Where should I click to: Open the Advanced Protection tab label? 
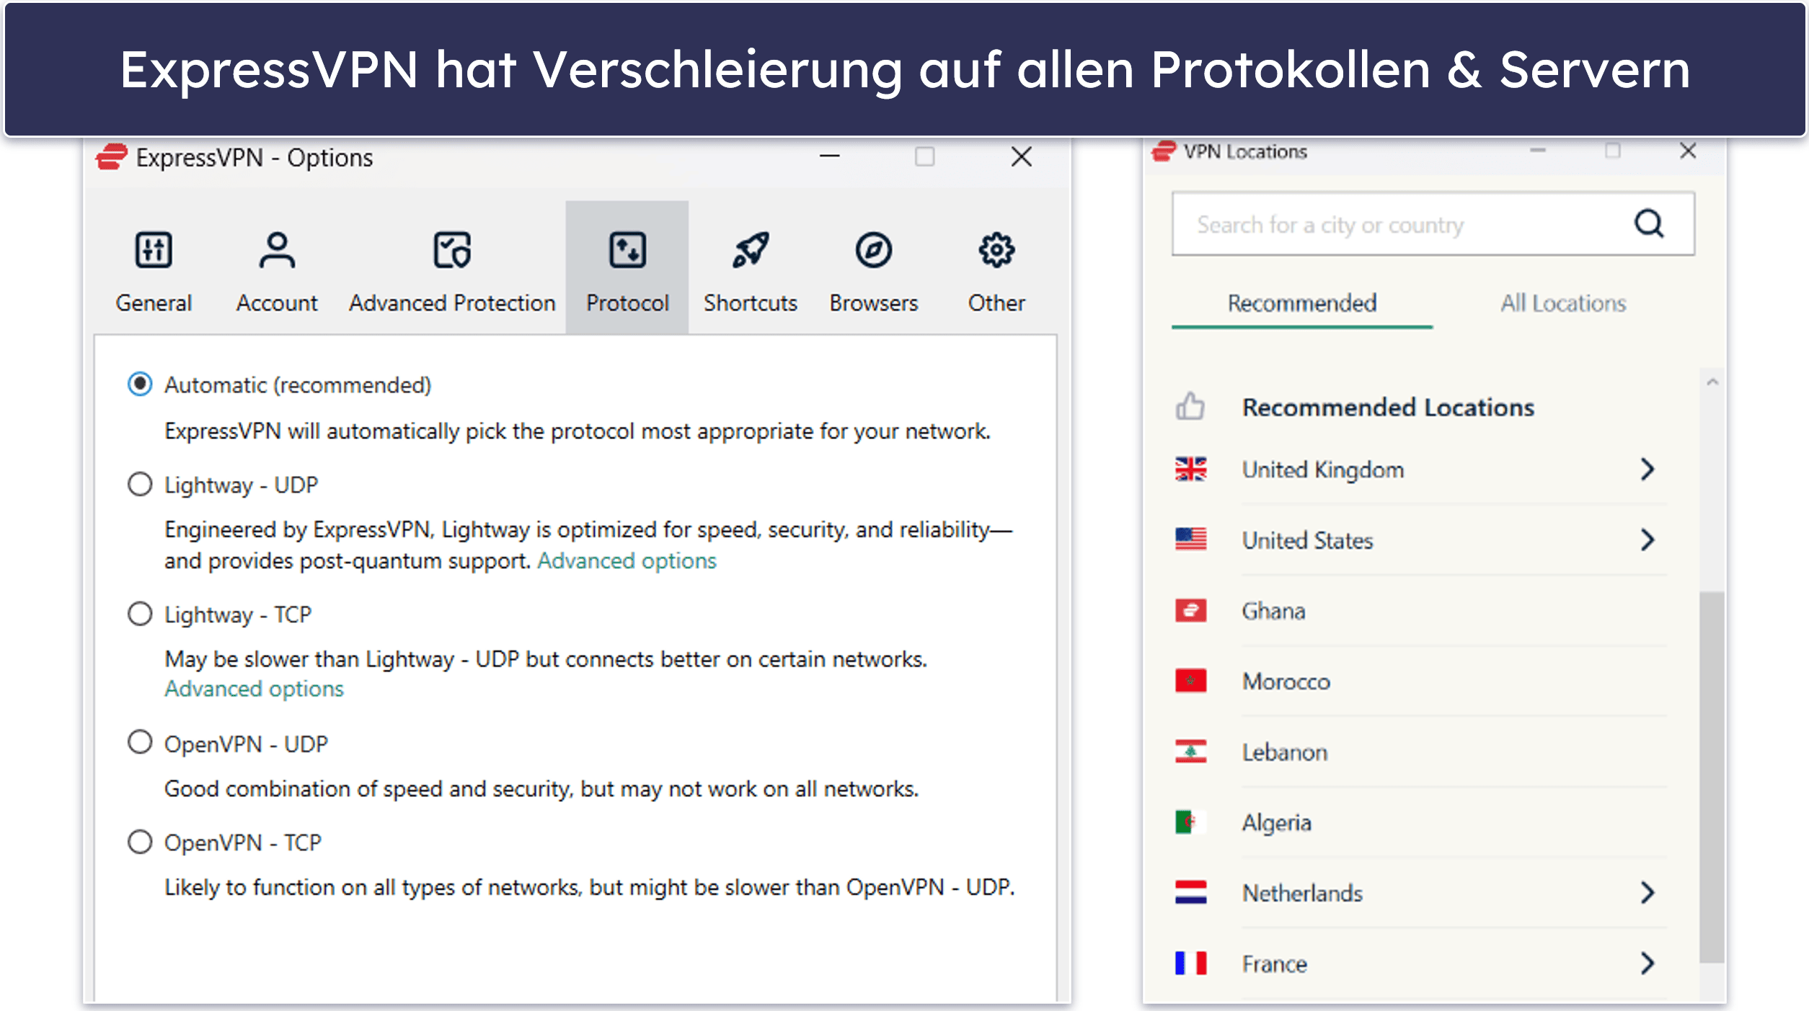[452, 304]
